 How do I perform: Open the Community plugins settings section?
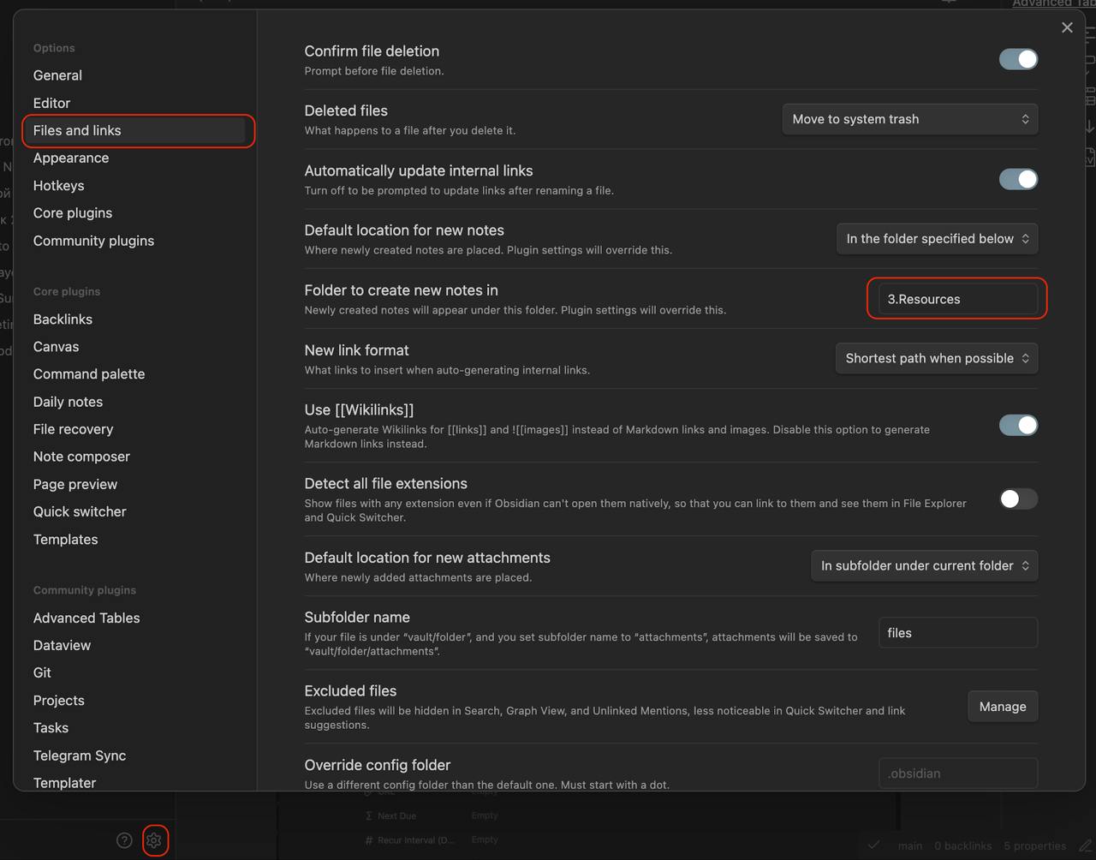coord(93,241)
